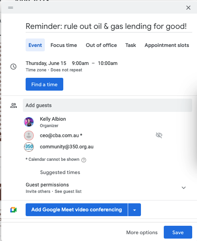197x241 pixels.
Task: Open the Google Meet conferencing options dropdown arrow
Action: pyautogui.click(x=135, y=210)
